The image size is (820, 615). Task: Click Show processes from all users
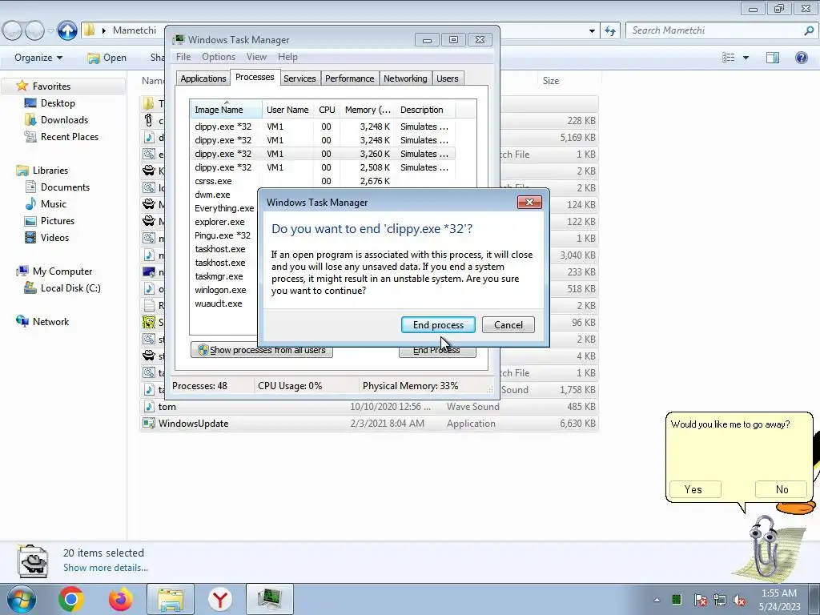coord(262,350)
